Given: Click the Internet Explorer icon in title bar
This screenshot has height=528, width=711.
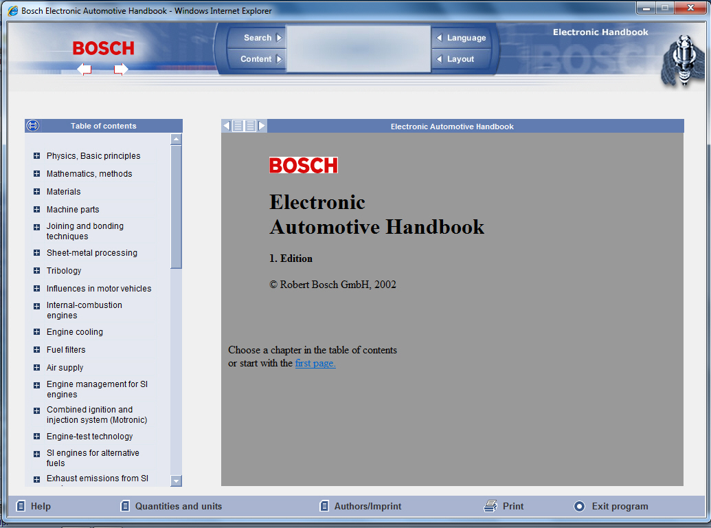Looking at the screenshot, I should pos(13,10).
